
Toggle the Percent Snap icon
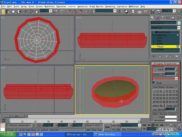pos(80,12)
